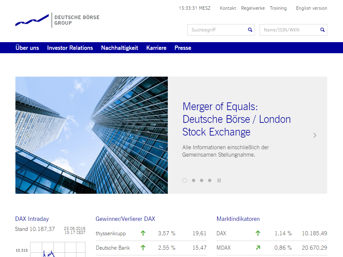Click the skyscraper carousel image
Image resolution: width=343 pixels, height=257 pixels.
pyautogui.click(x=91, y=135)
